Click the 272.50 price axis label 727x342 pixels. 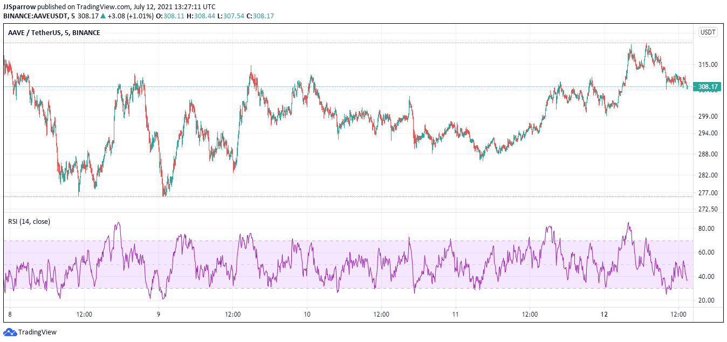tap(707, 209)
